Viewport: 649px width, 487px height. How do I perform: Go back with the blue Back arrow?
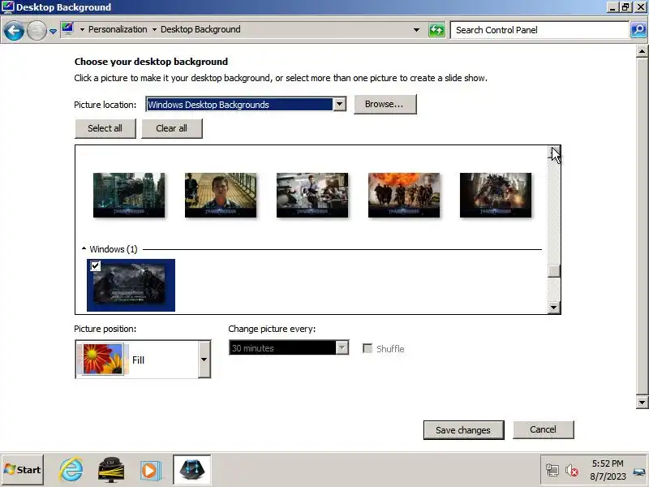[14, 31]
